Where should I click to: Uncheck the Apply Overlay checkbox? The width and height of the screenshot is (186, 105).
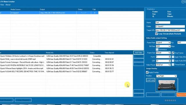(147, 72)
